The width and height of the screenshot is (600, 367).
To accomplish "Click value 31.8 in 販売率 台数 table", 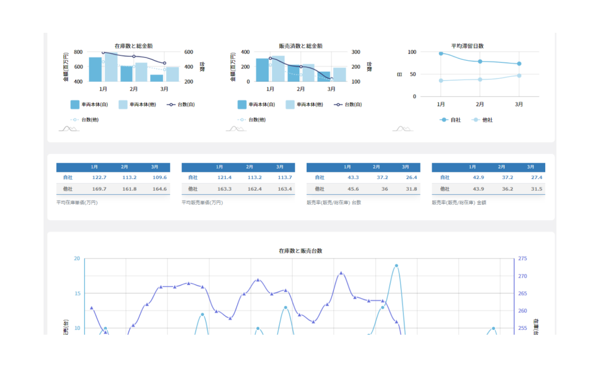I will pos(411,189).
